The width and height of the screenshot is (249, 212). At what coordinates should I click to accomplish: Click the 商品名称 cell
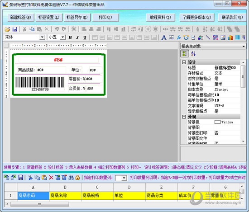(x=65, y=196)
